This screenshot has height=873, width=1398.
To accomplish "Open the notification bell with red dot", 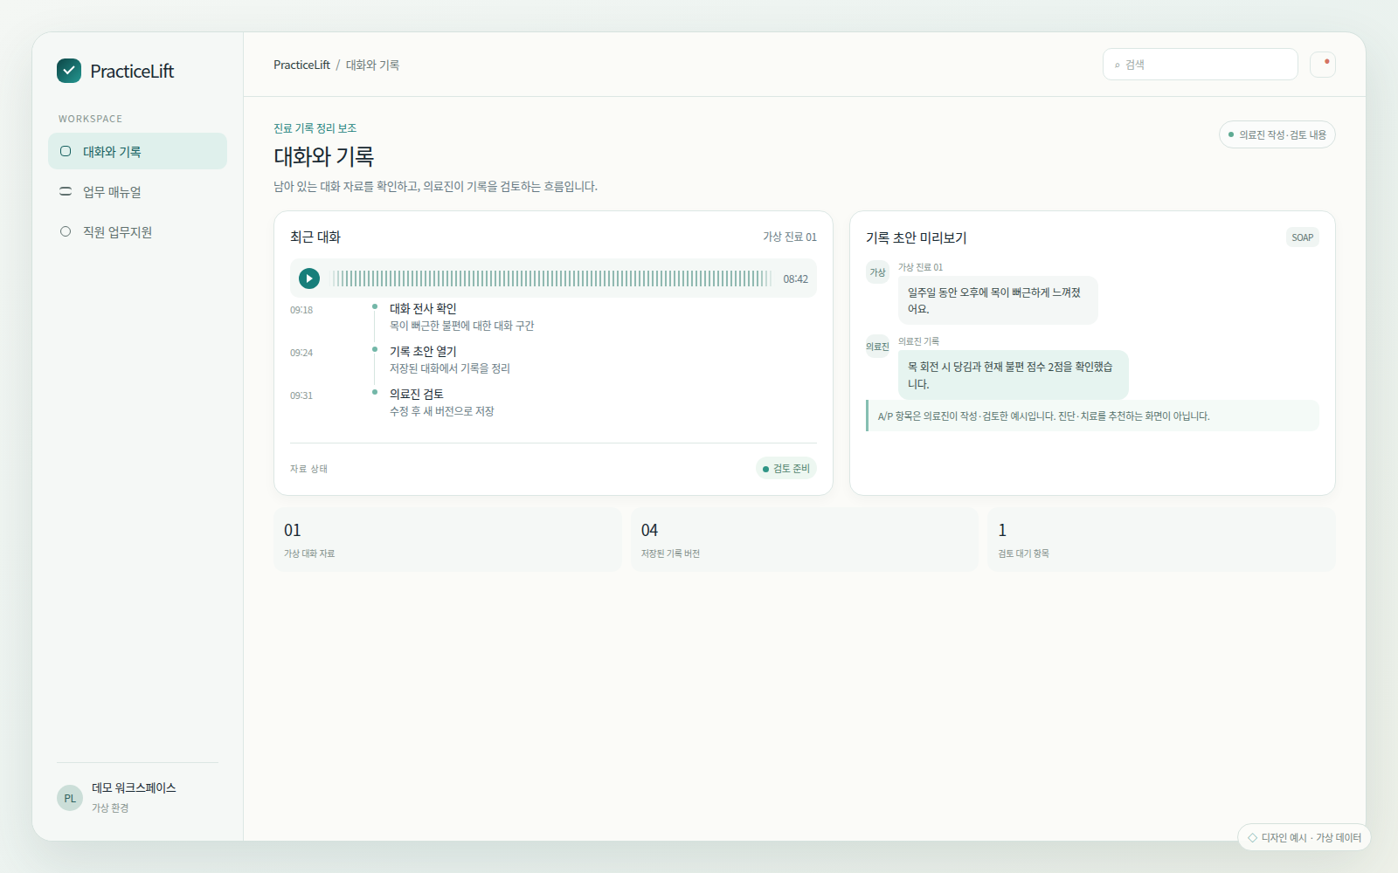I will tap(1323, 65).
